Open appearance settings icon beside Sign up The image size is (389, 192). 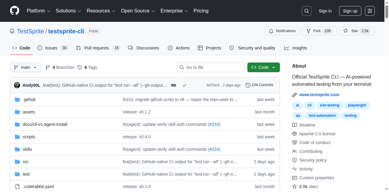click(x=370, y=11)
